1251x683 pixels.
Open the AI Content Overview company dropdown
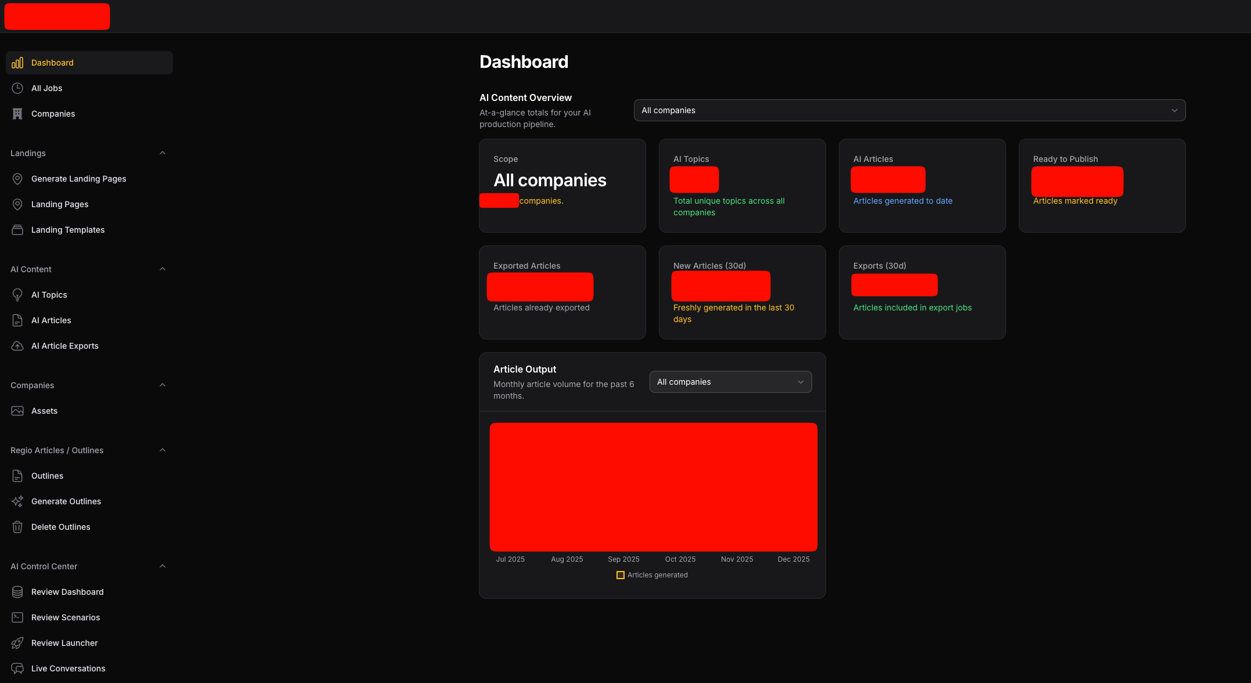point(909,110)
